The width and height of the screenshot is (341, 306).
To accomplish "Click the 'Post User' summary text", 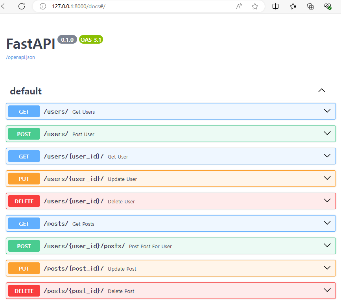I will (x=83, y=134).
